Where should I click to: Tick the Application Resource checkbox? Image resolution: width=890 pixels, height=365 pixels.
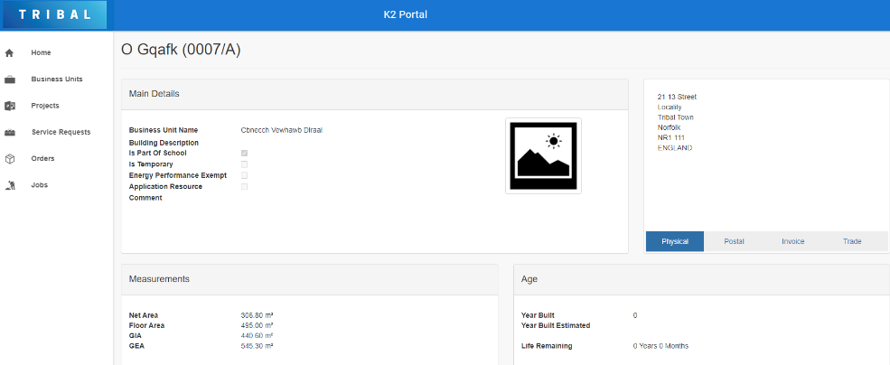(244, 186)
